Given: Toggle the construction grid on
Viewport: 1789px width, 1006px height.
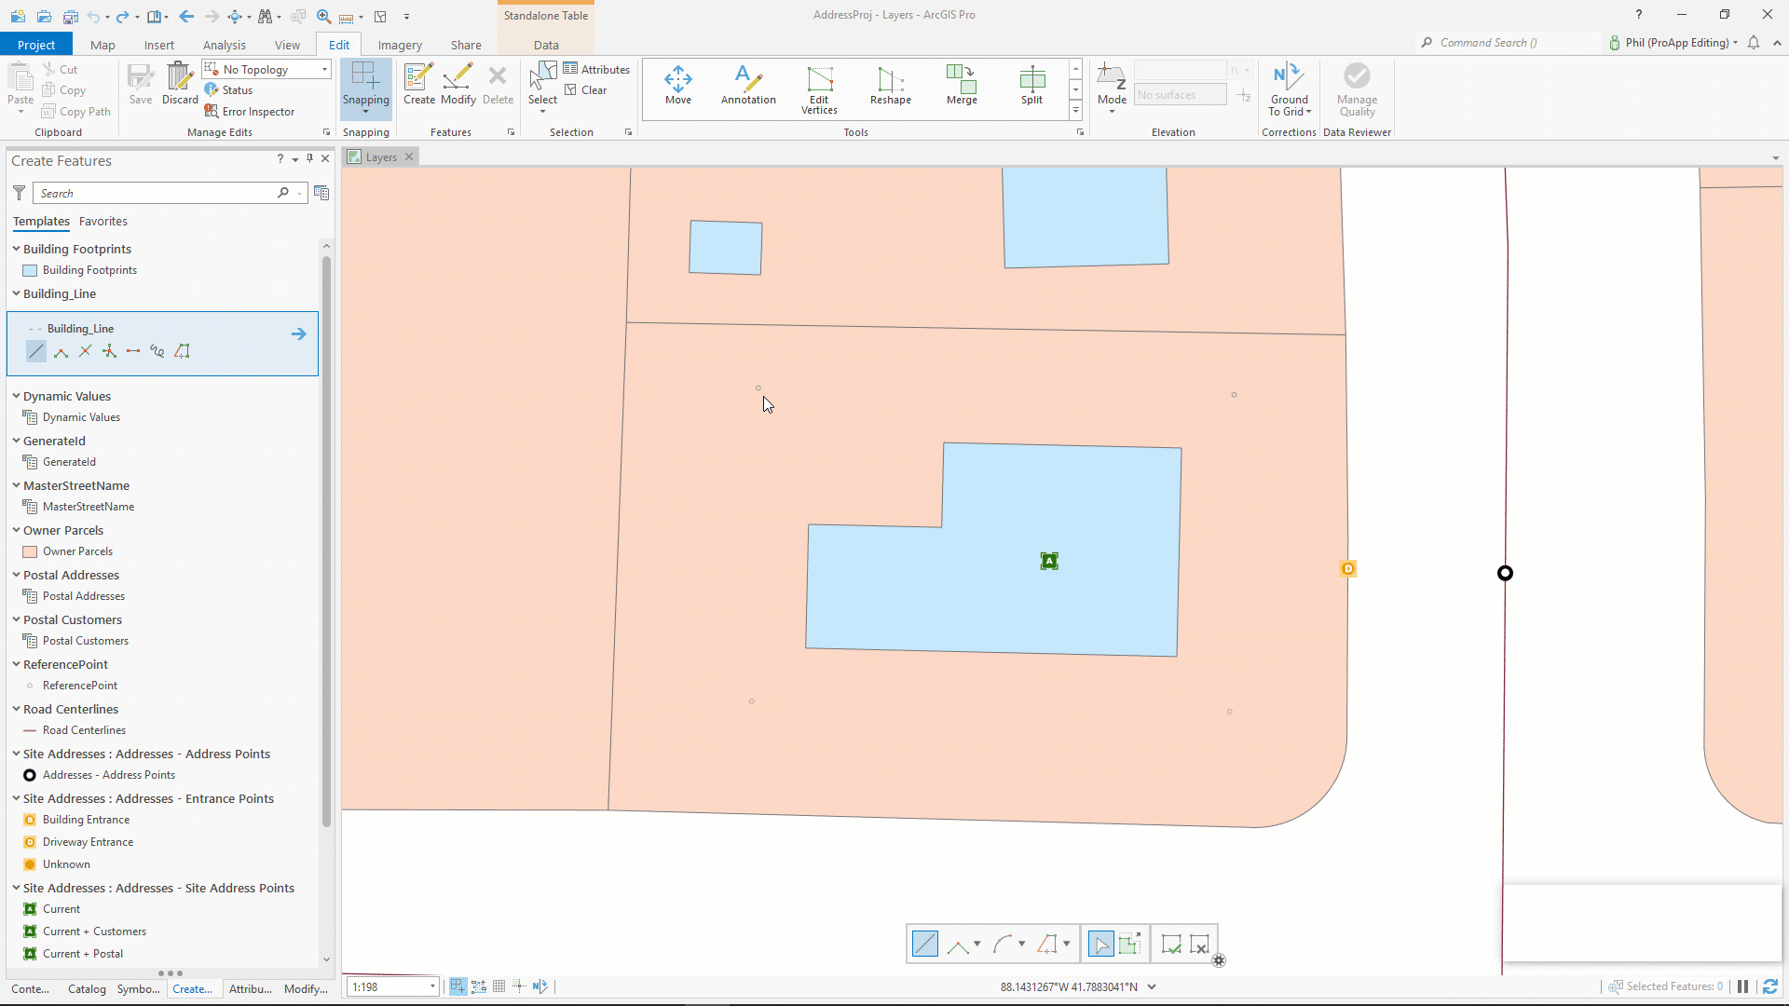Looking at the screenshot, I should [x=499, y=986].
